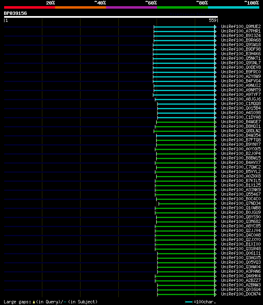This screenshot has width=263, height=305.
Task: Open hit UniRef100_B3H4K6
Action: click(x=241, y=54)
